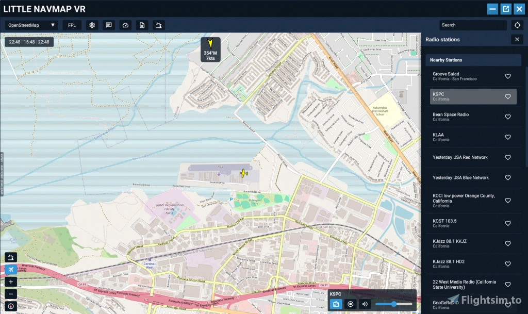The image size is (528, 314).
Task: Open the chat message icon in toolbar
Action: (108, 25)
